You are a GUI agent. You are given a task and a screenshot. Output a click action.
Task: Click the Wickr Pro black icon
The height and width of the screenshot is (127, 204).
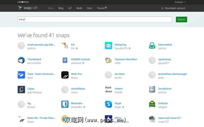tap(65, 75)
